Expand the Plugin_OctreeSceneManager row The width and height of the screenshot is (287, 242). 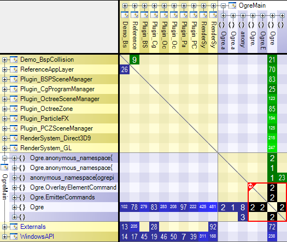tap(4, 99)
